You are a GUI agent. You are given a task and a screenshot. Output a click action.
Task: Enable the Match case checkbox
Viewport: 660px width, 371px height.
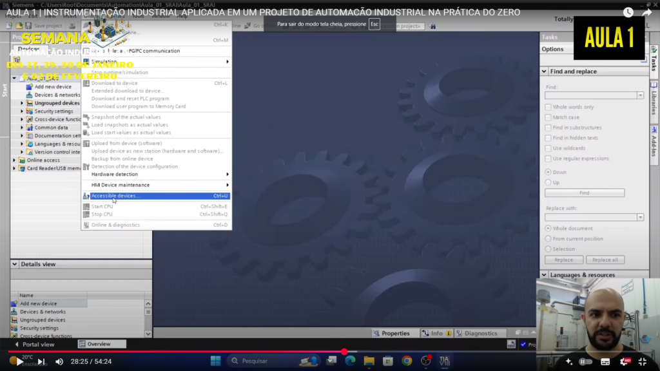(x=548, y=117)
